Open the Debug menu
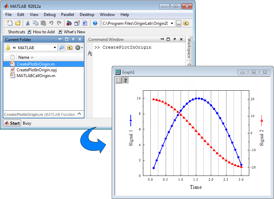The width and height of the screenshot is (274, 199). (x=50, y=15)
